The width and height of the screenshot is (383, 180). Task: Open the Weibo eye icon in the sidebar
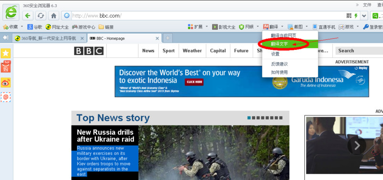pos(6,83)
